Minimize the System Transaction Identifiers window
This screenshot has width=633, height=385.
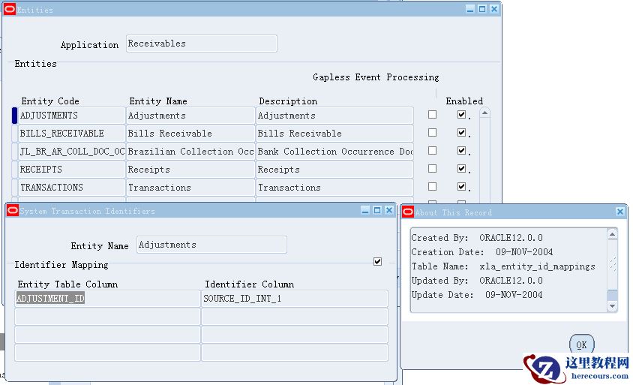point(365,211)
